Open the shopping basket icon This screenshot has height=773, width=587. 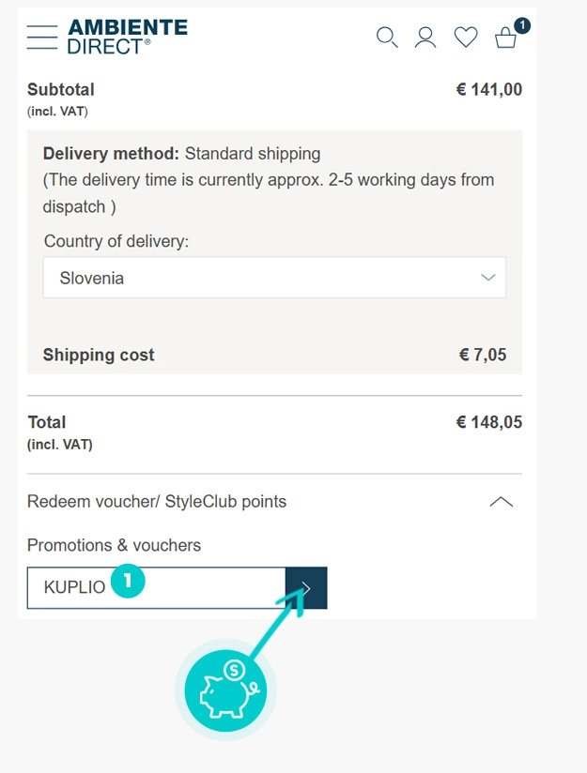pos(505,38)
